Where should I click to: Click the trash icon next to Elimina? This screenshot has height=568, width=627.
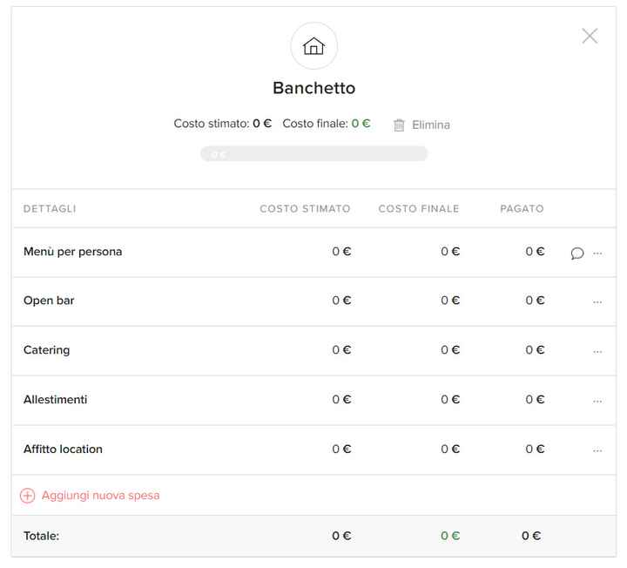click(x=399, y=125)
